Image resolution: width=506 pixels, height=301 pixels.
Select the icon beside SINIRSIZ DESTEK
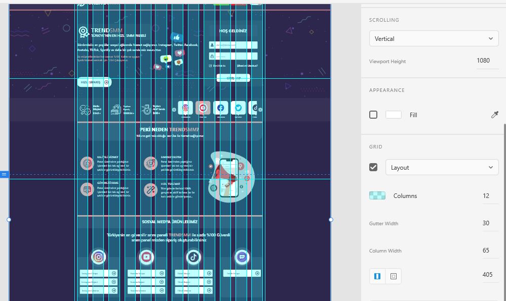click(x=150, y=164)
